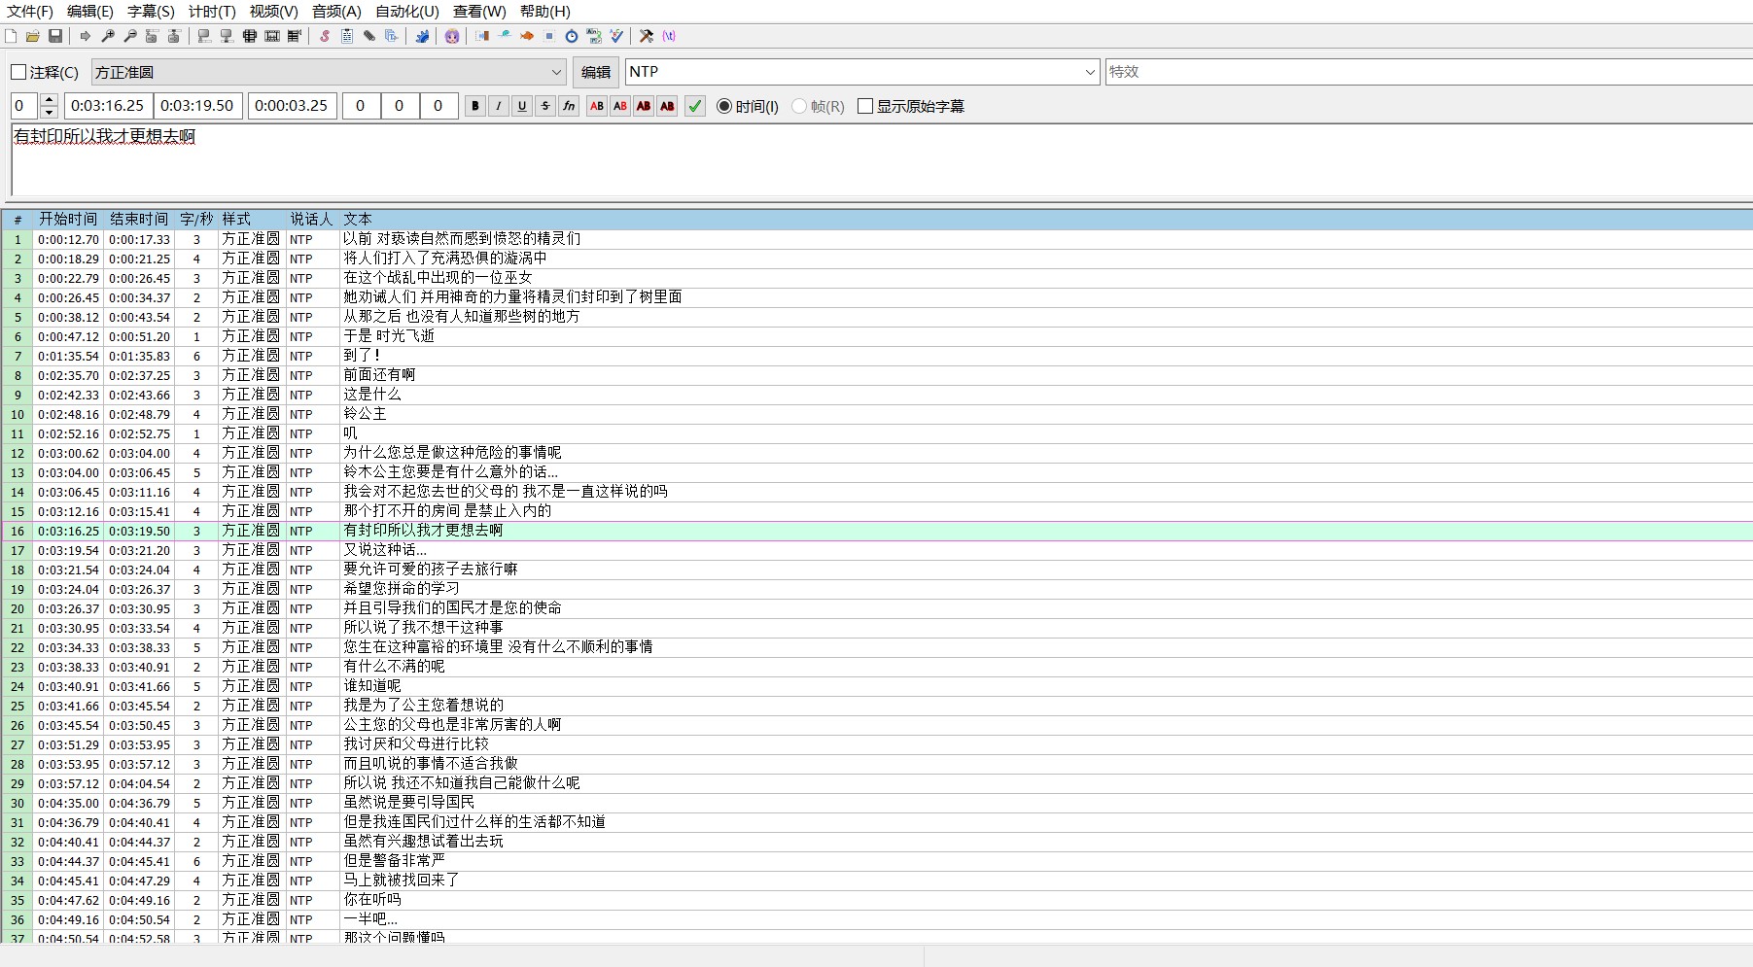The width and height of the screenshot is (1753, 967).
Task: Open Timing Post-Processor clock icon
Action: coord(572,36)
